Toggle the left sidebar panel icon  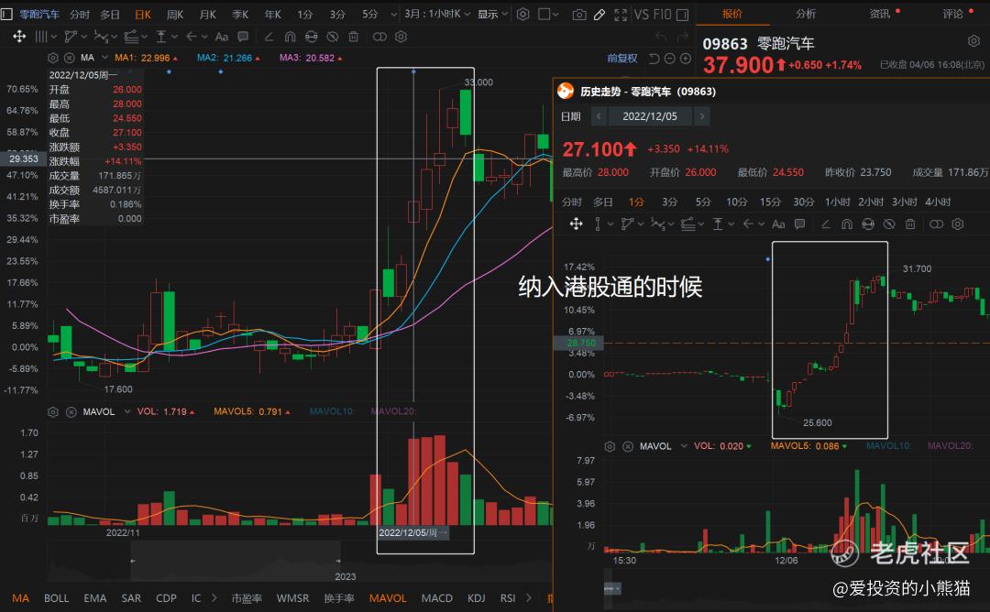point(7,14)
